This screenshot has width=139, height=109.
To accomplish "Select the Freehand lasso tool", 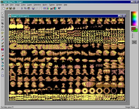I will [x=3, y=33].
